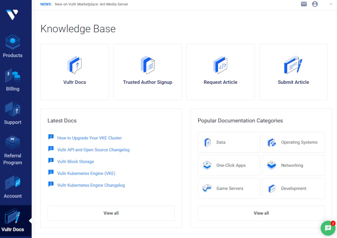
Task: Click the Request Article code icon
Action: click(220, 65)
